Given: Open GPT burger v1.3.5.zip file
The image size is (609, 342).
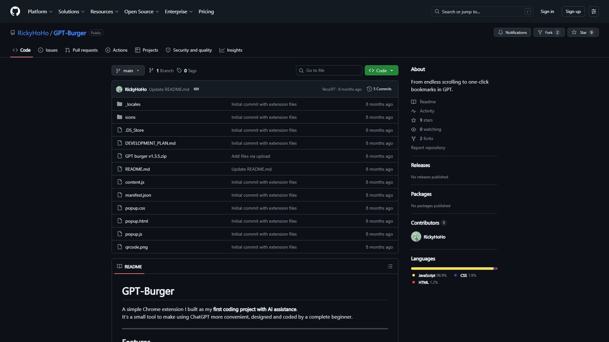Looking at the screenshot, I should click(146, 156).
